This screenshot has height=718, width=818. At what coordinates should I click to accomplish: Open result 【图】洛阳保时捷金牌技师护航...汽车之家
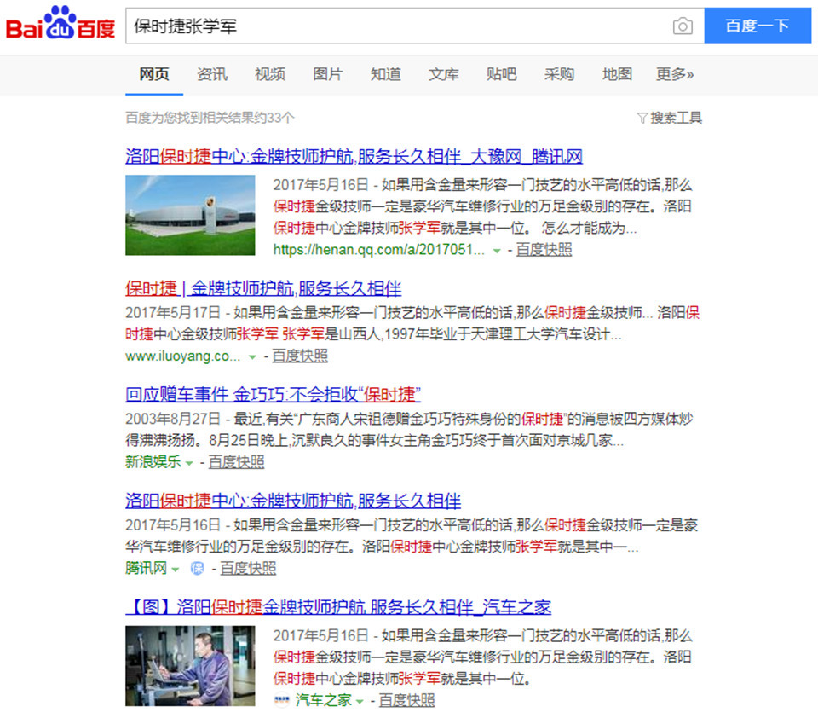click(338, 607)
